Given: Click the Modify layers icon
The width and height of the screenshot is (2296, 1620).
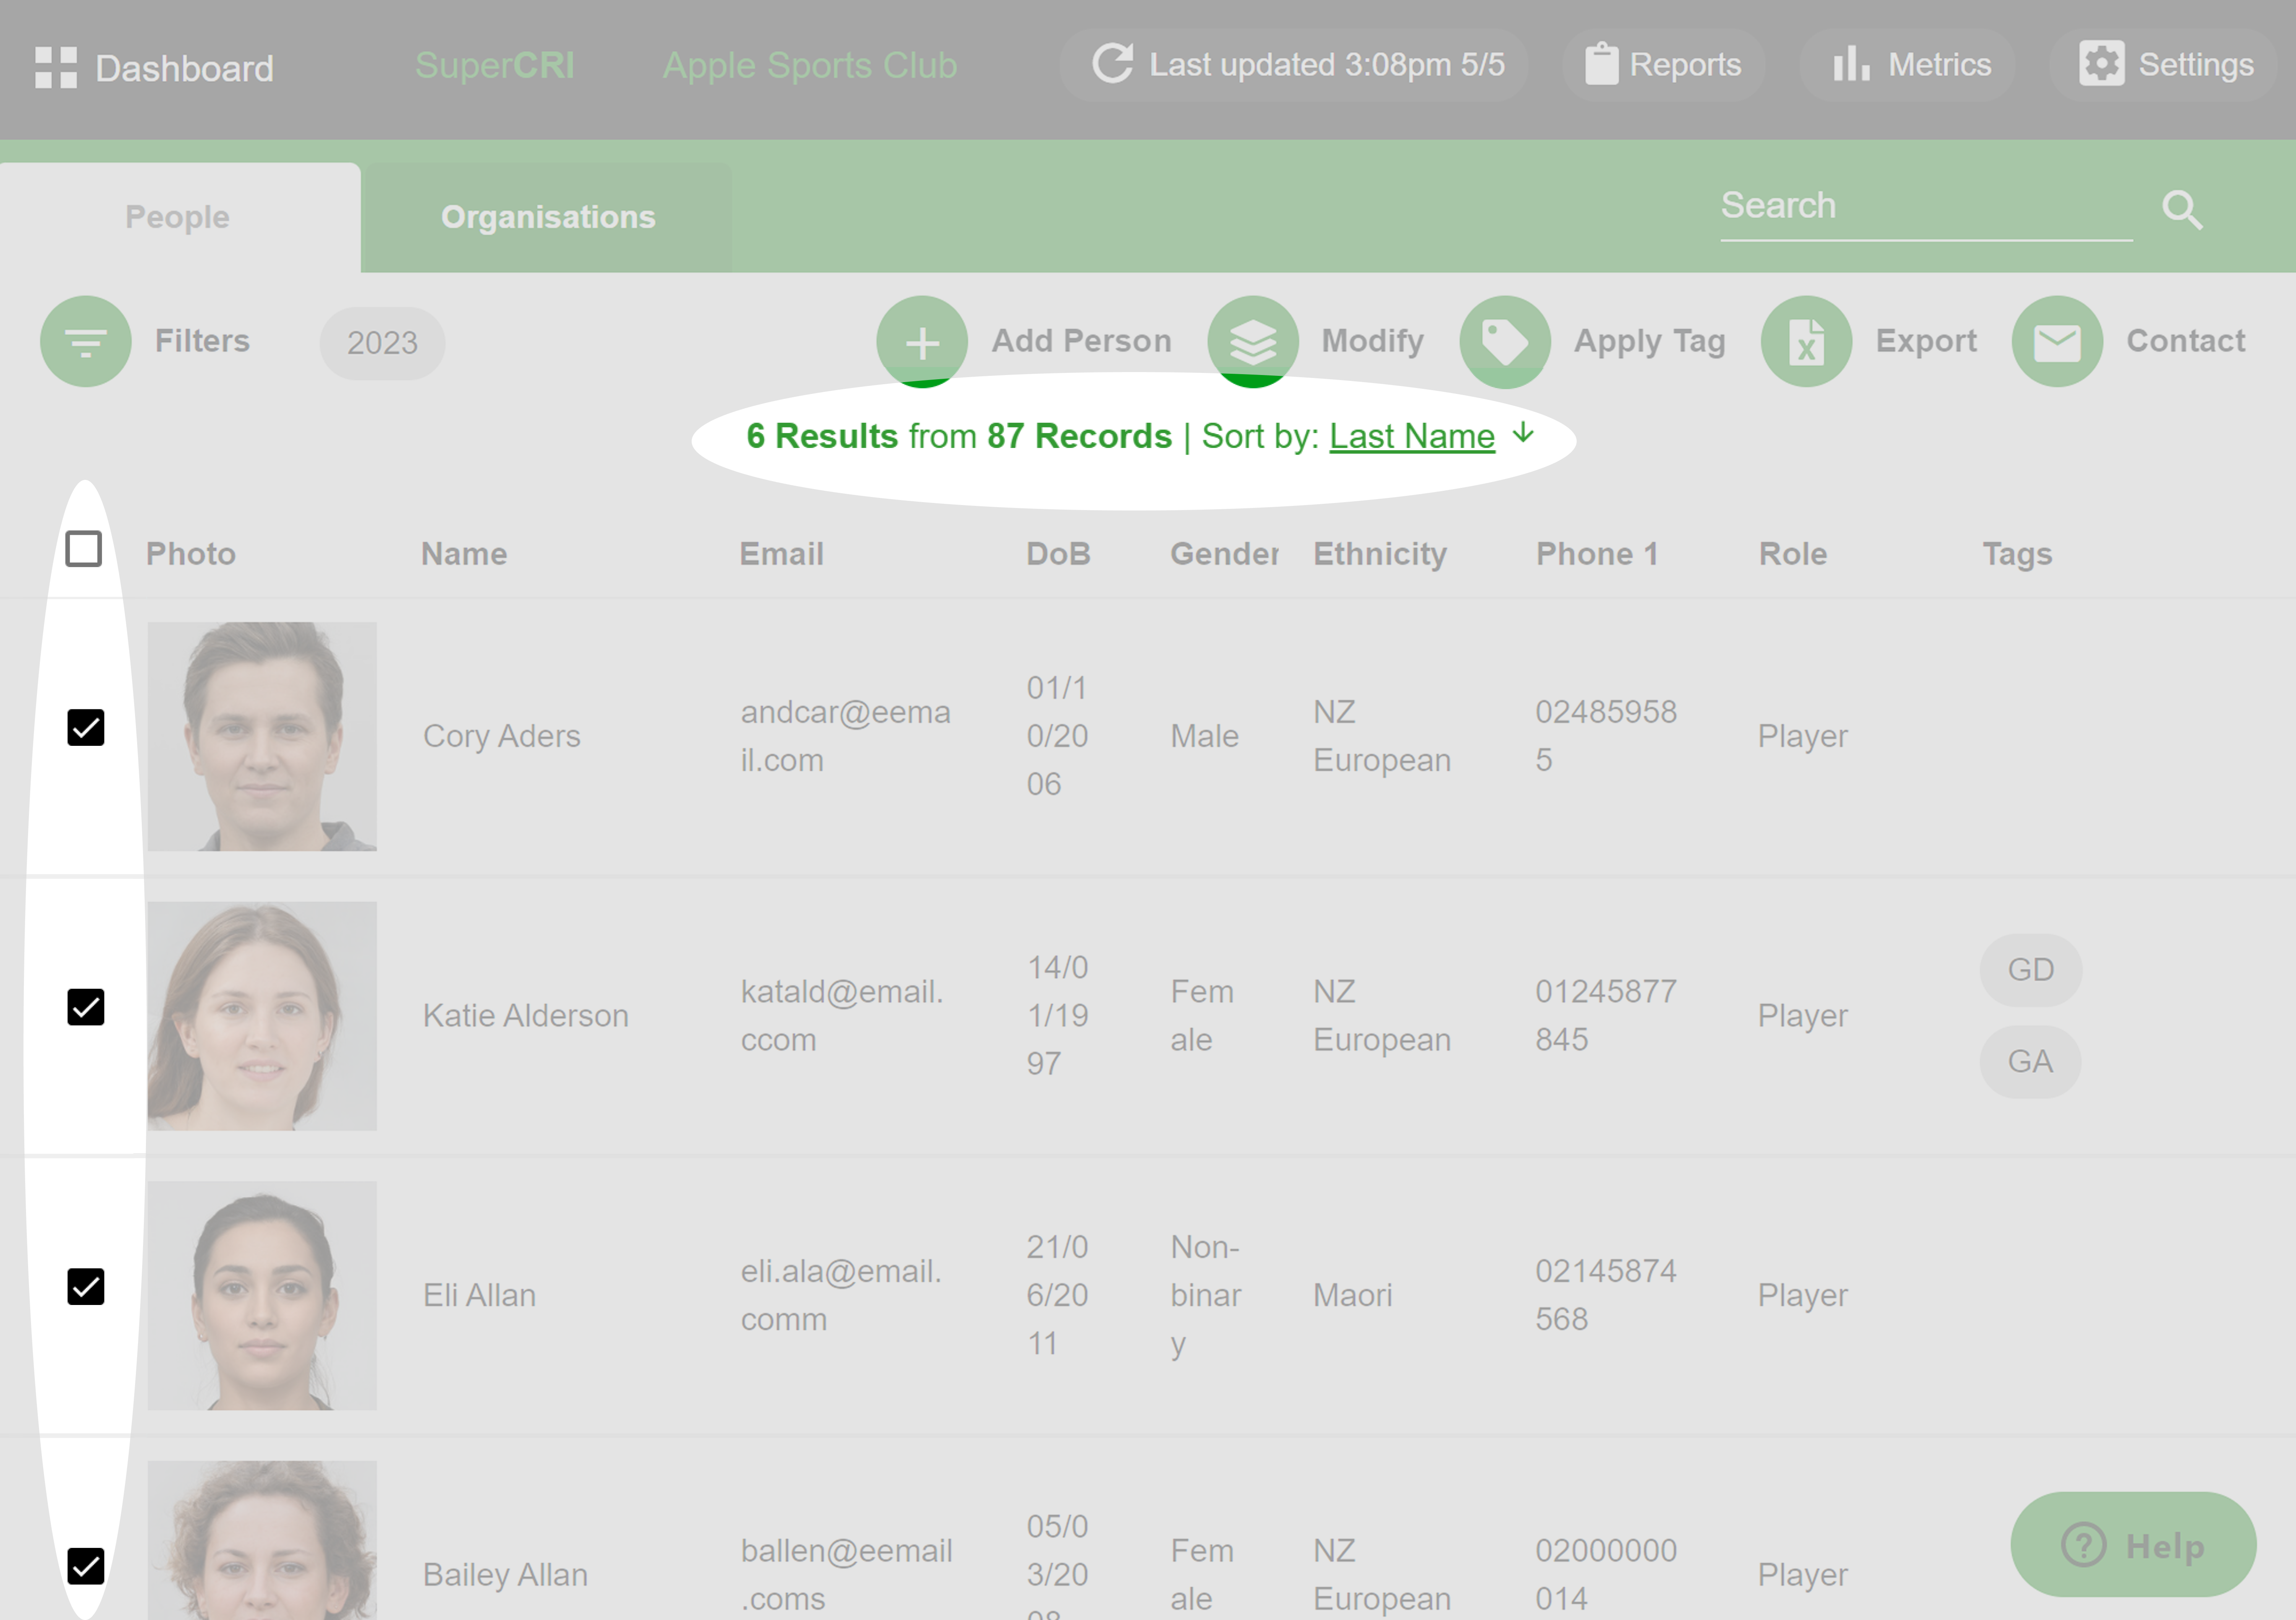Looking at the screenshot, I should [1253, 341].
